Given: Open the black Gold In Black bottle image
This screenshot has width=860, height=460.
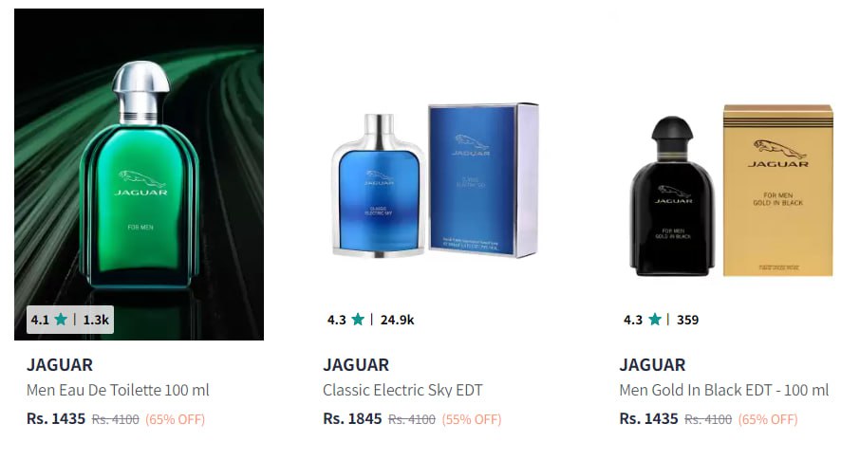Looking at the screenshot, I should coord(672,196).
